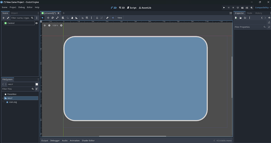This screenshot has height=143, width=271.
Task: Choose the Scale Mode tool
Action: click(57, 18)
